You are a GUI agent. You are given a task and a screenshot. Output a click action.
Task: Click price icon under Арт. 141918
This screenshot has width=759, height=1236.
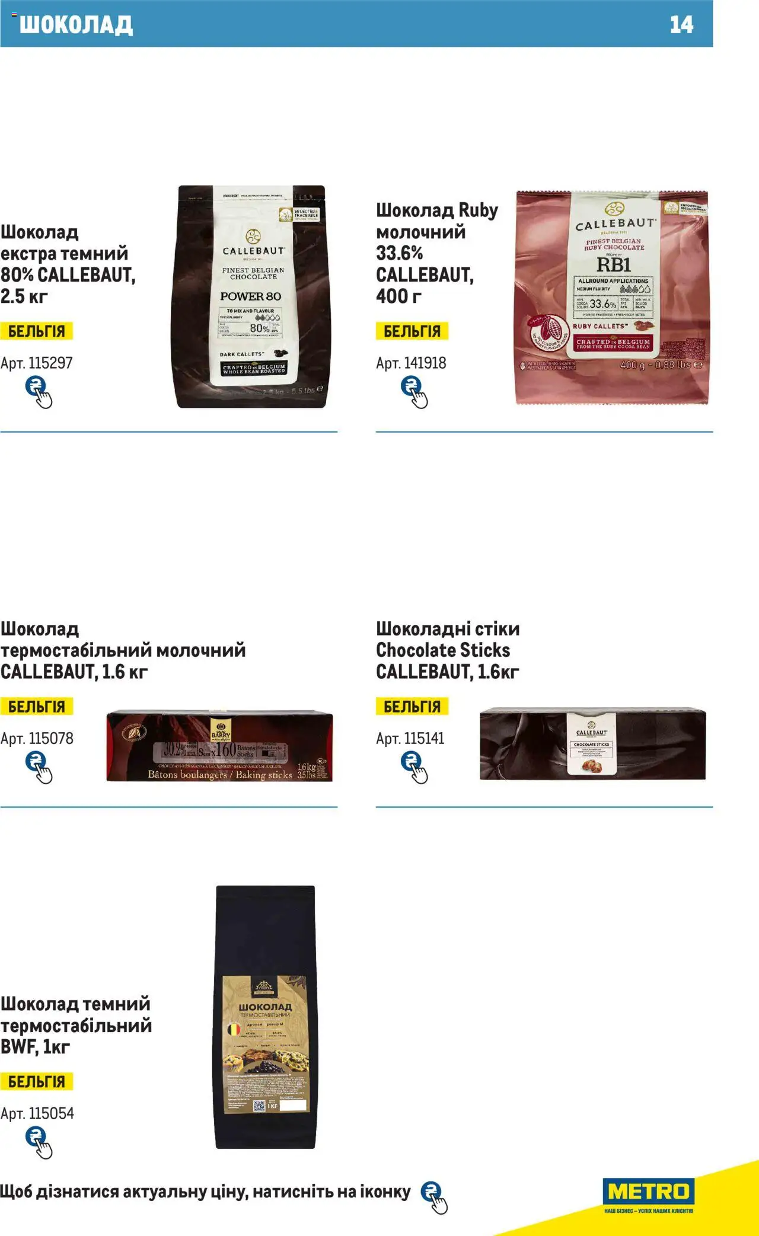coord(414,392)
